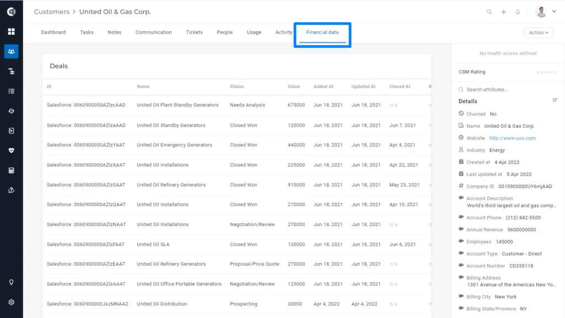Click the Details sort icon
This screenshot has height=318, width=565.
[555, 100]
